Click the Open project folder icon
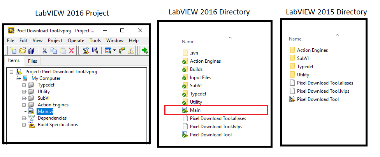The image size is (380, 157). point(23,51)
